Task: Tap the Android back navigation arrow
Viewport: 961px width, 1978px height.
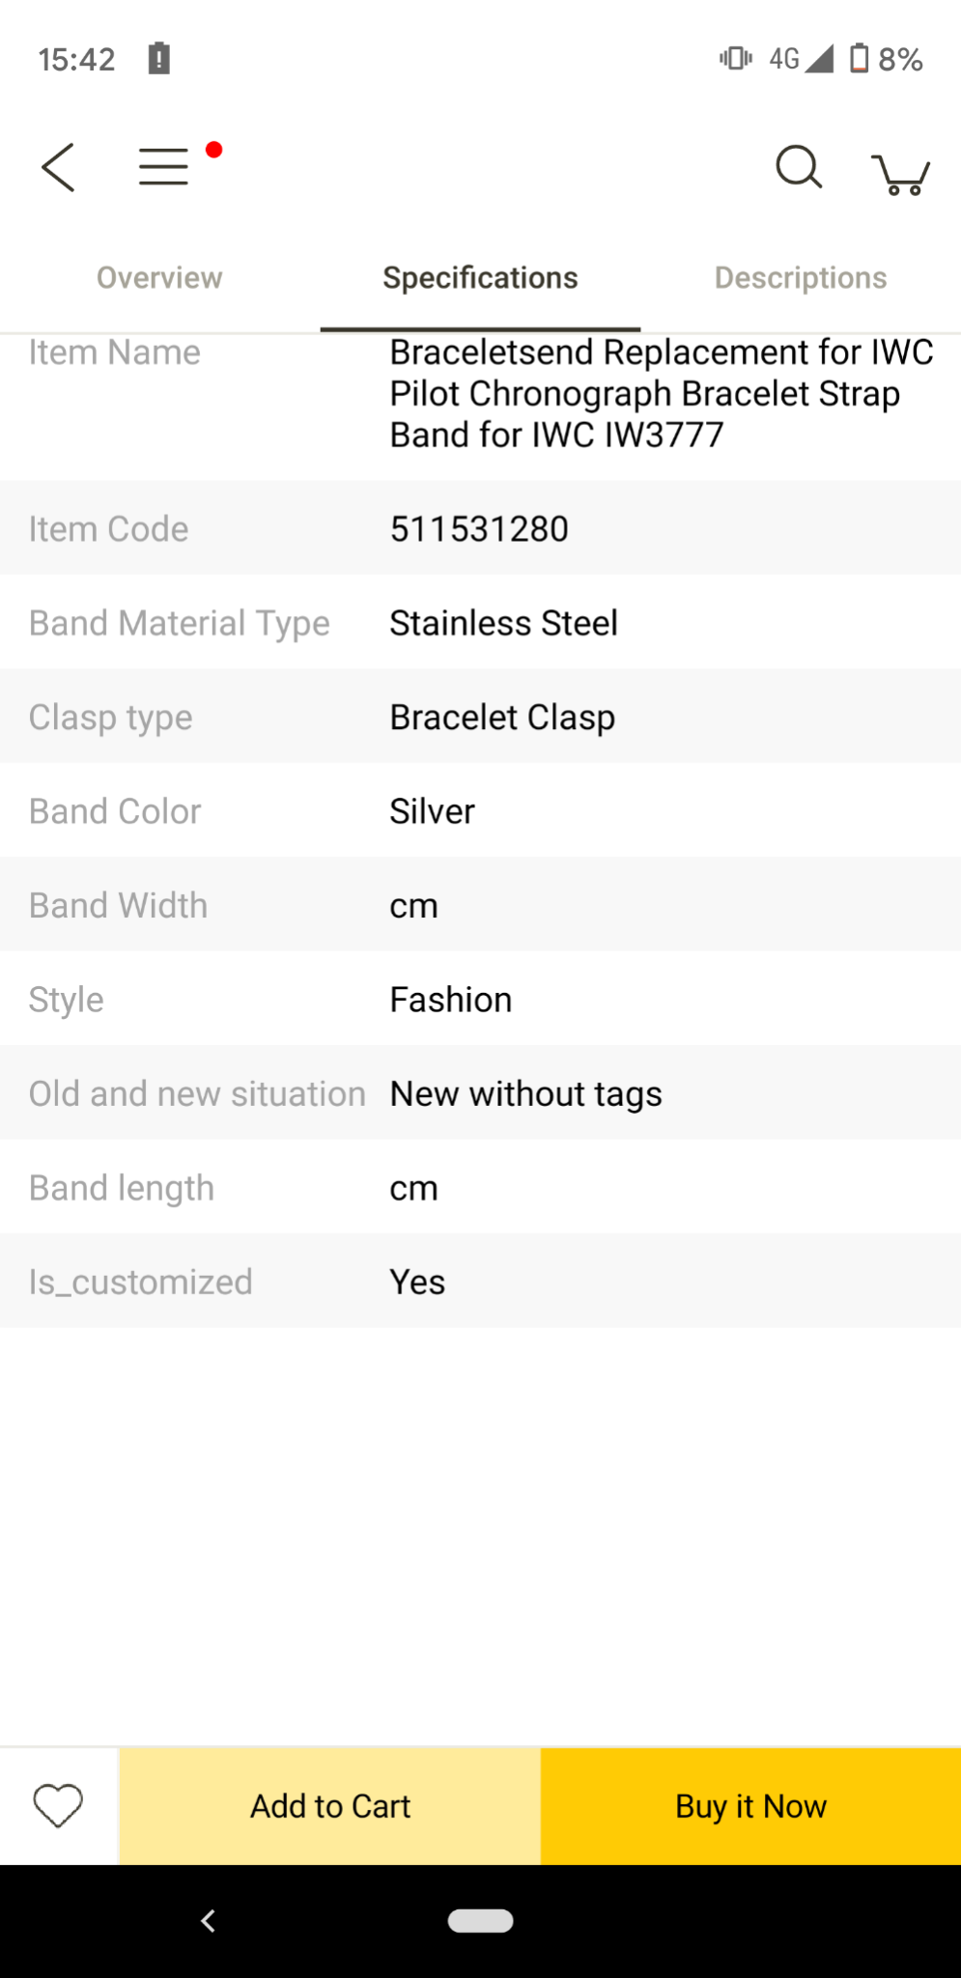Action: point(208,1921)
